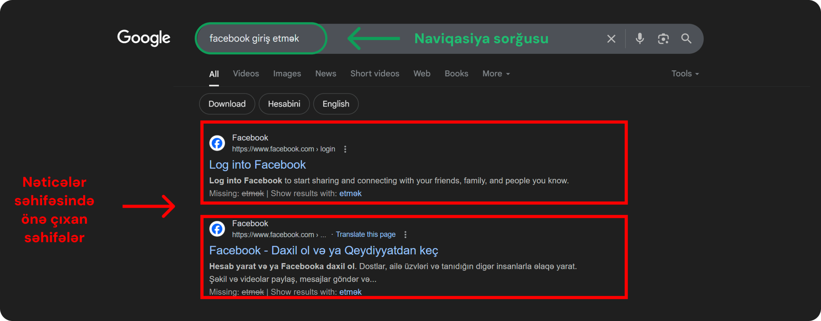The height and width of the screenshot is (321, 821).
Task: Open Google Lens image search icon
Action: coord(663,39)
